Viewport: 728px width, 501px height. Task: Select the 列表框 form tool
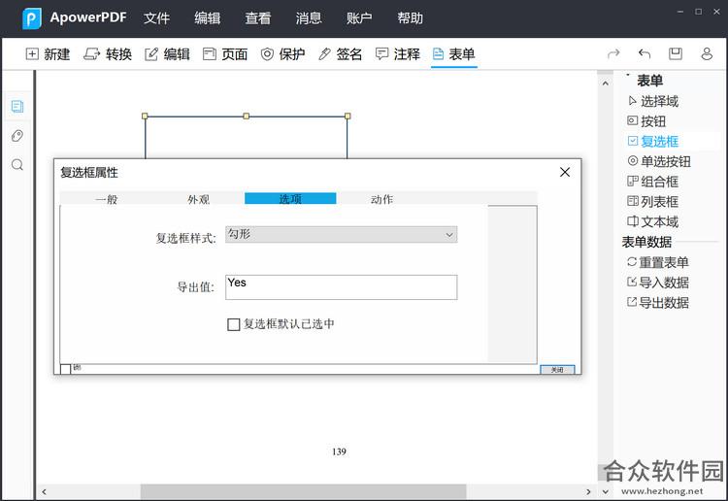[653, 202]
